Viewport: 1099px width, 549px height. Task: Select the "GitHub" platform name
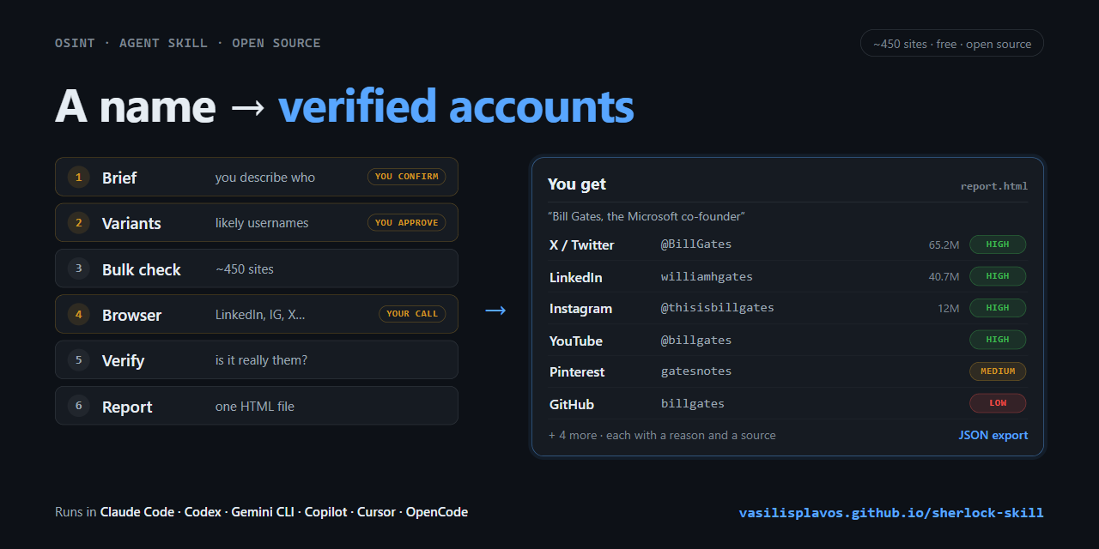click(x=572, y=405)
